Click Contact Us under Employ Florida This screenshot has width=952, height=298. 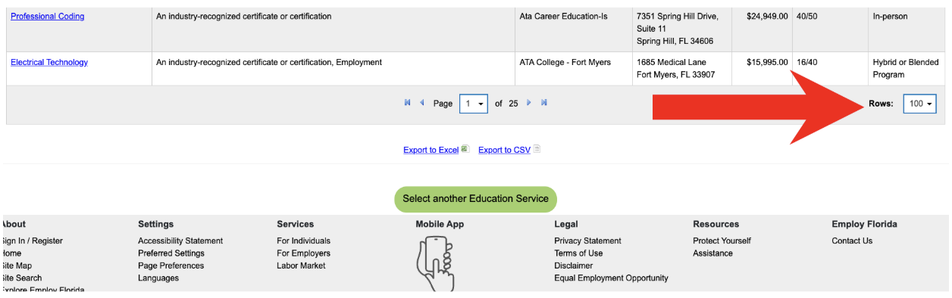[852, 241]
